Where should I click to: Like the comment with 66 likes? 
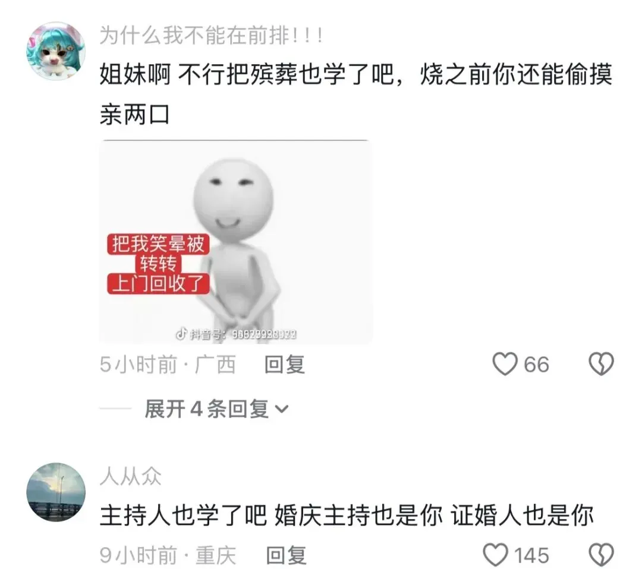coord(505,364)
